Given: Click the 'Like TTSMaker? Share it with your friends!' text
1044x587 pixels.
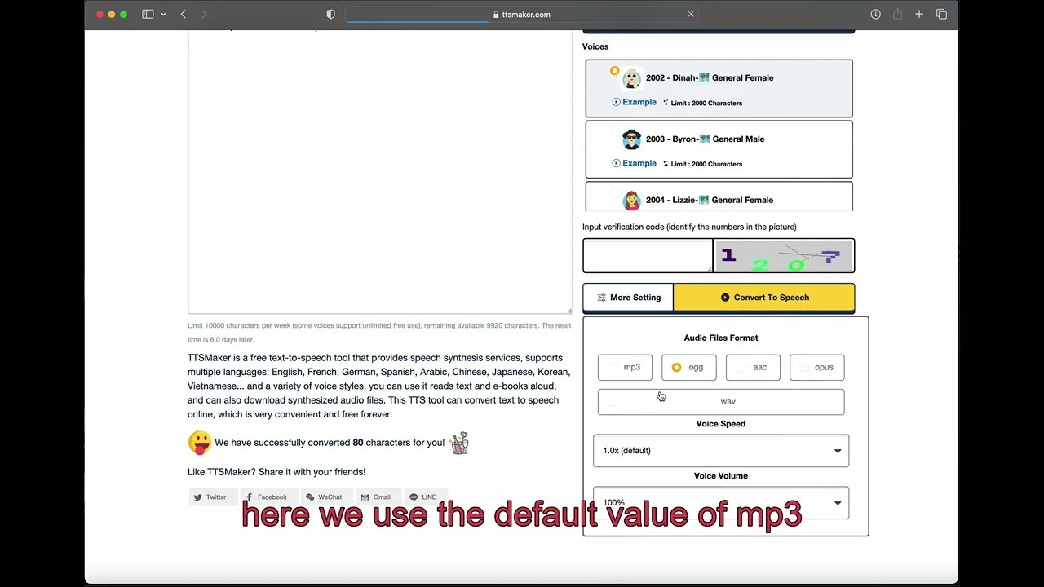Looking at the screenshot, I should (x=276, y=472).
